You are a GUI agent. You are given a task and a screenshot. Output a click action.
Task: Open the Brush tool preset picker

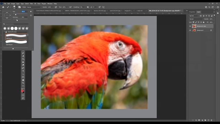9,7
